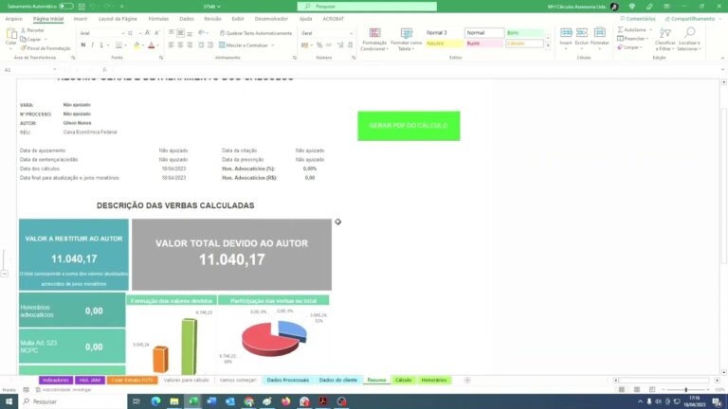Increase font size with larger A

(147, 33)
